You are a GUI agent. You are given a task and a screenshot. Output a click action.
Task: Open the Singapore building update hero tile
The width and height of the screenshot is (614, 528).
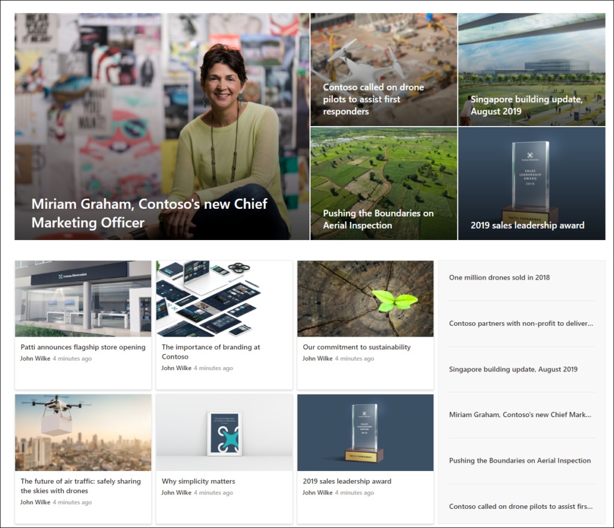point(532,70)
